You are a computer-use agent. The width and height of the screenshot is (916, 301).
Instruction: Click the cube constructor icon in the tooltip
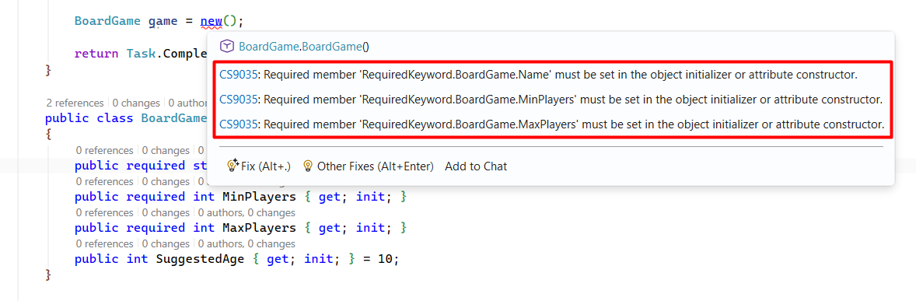(x=226, y=47)
